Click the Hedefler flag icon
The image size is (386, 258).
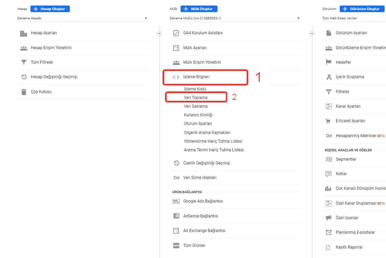[328, 62]
